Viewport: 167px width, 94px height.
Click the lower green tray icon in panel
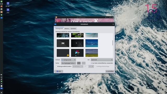pyautogui.click(x=1, y=81)
